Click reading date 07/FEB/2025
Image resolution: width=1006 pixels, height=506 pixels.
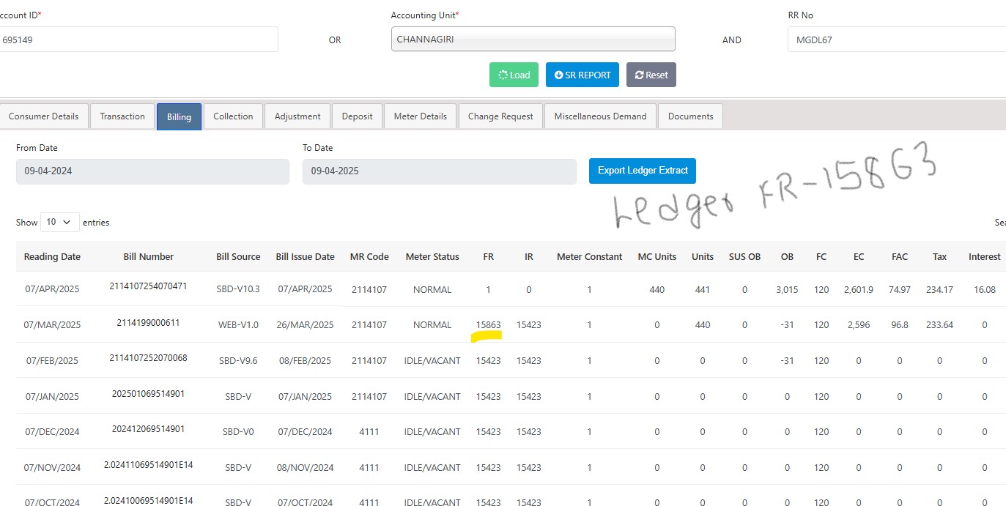[52, 361]
